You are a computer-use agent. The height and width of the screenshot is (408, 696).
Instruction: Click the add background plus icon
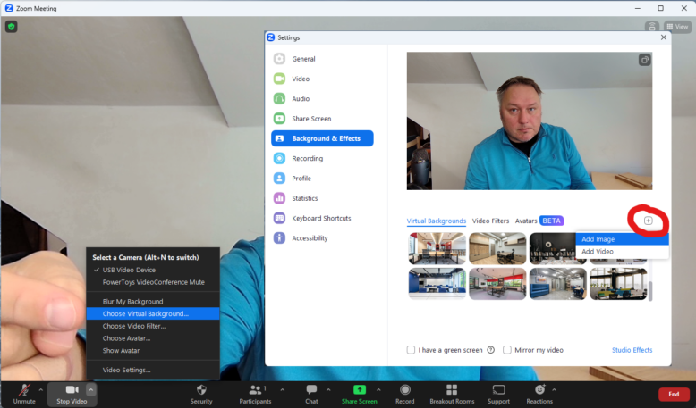click(649, 221)
